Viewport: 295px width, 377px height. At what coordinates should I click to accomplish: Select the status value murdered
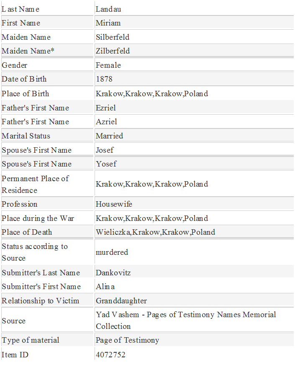[112, 252]
